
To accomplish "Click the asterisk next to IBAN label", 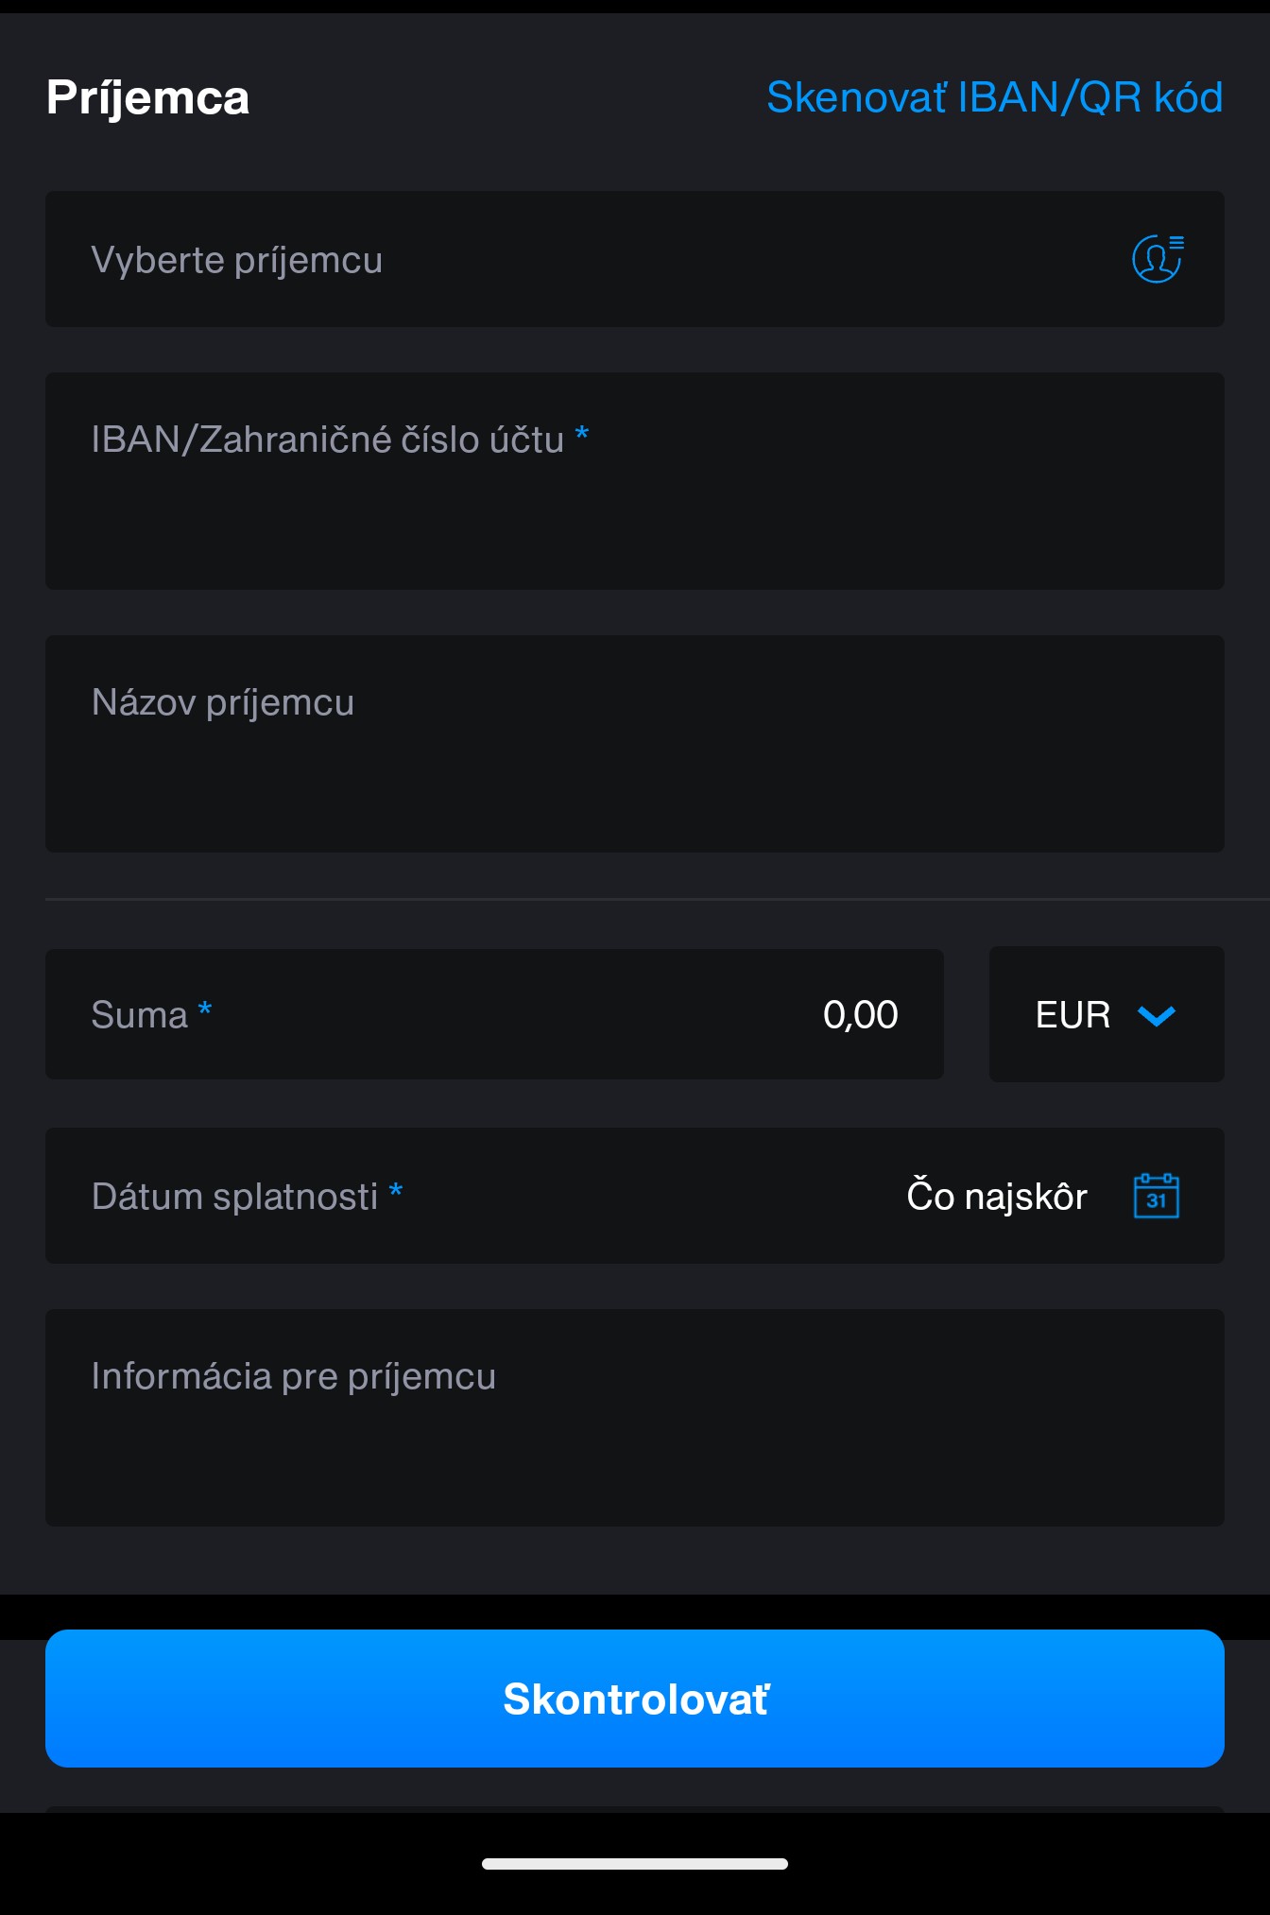I will pyautogui.click(x=582, y=435).
